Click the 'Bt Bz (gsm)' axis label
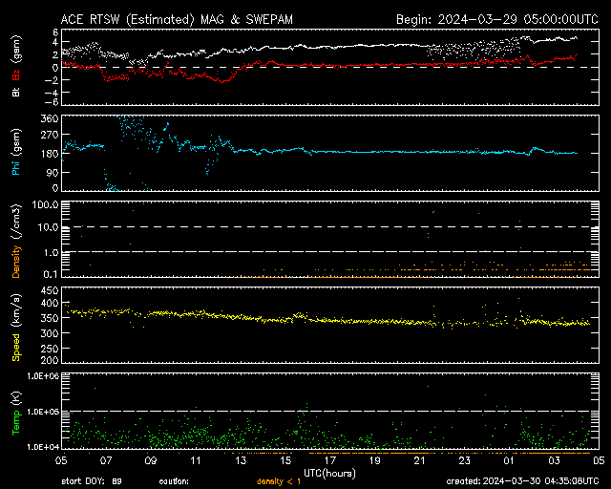The width and height of the screenshot is (611, 489). click(16, 66)
